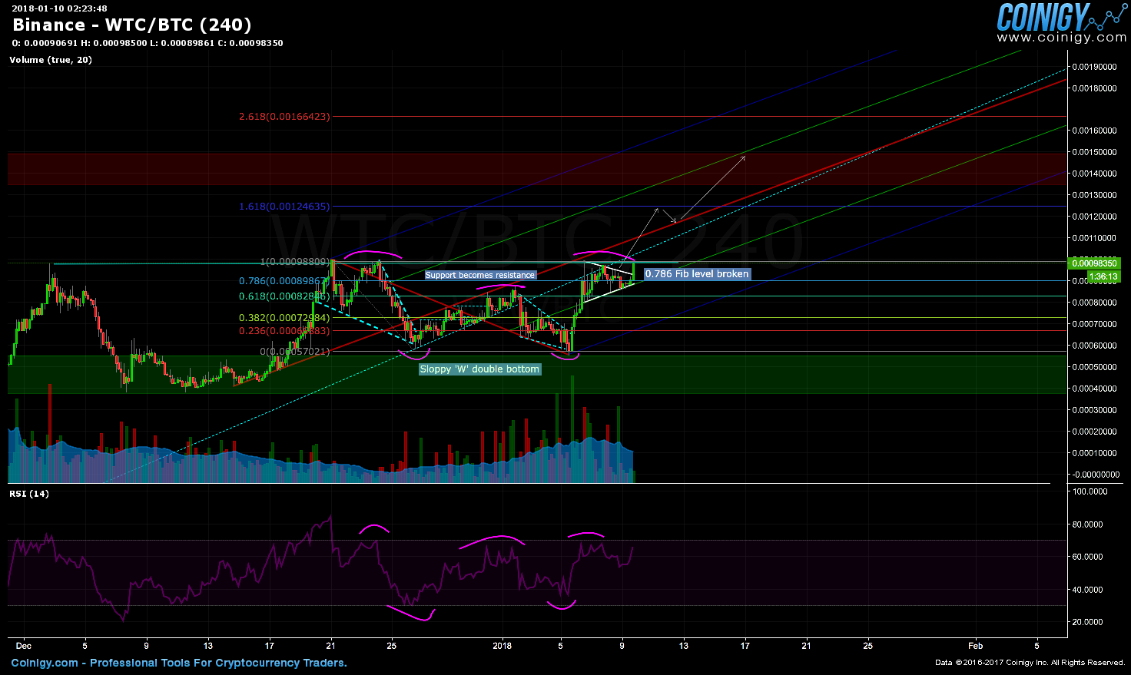Select the 0.236 Fib retracement label

pyautogui.click(x=284, y=331)
